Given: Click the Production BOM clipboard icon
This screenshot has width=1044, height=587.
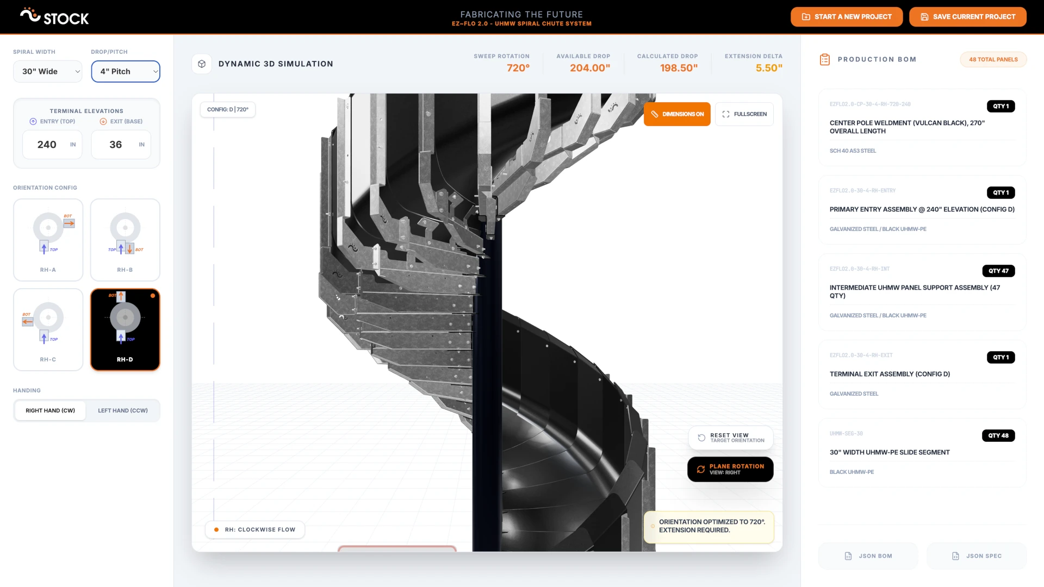Looking at the screenshot, I should [824, 59].
